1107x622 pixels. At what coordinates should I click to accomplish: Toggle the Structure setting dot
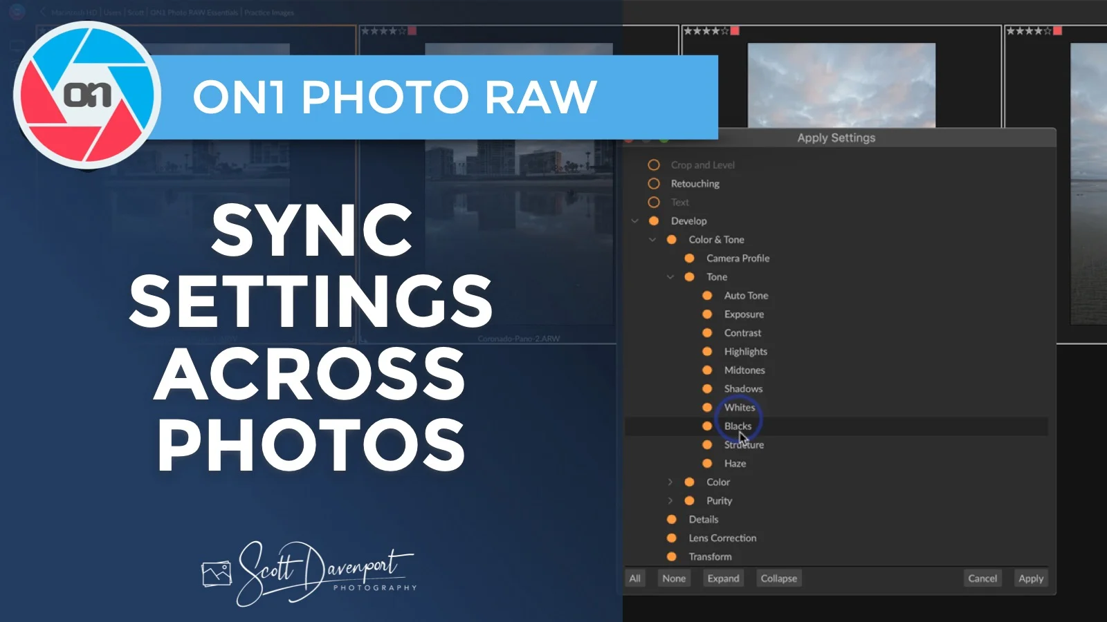[707, 445]
